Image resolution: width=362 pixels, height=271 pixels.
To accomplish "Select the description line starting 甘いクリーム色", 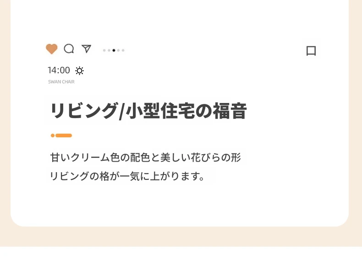I will point(145,158).
